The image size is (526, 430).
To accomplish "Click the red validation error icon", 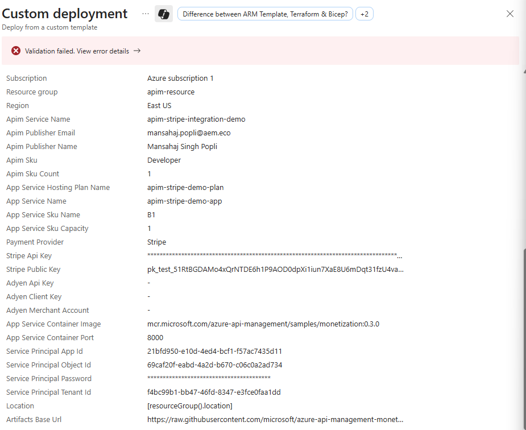I will 16,51.
